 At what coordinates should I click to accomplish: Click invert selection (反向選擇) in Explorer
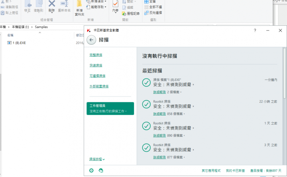click(153, 13)
